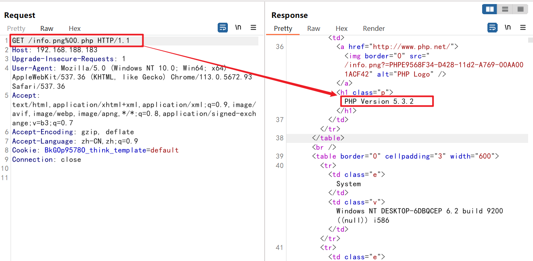Click the 'Accept-Language: zh-CN,zh;q=0.9' header
The image size is (533, 261).
point(75,141)
